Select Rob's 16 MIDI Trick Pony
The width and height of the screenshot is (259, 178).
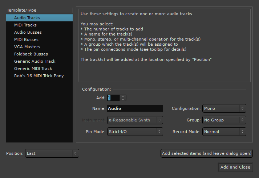click(x=38, y=76)
